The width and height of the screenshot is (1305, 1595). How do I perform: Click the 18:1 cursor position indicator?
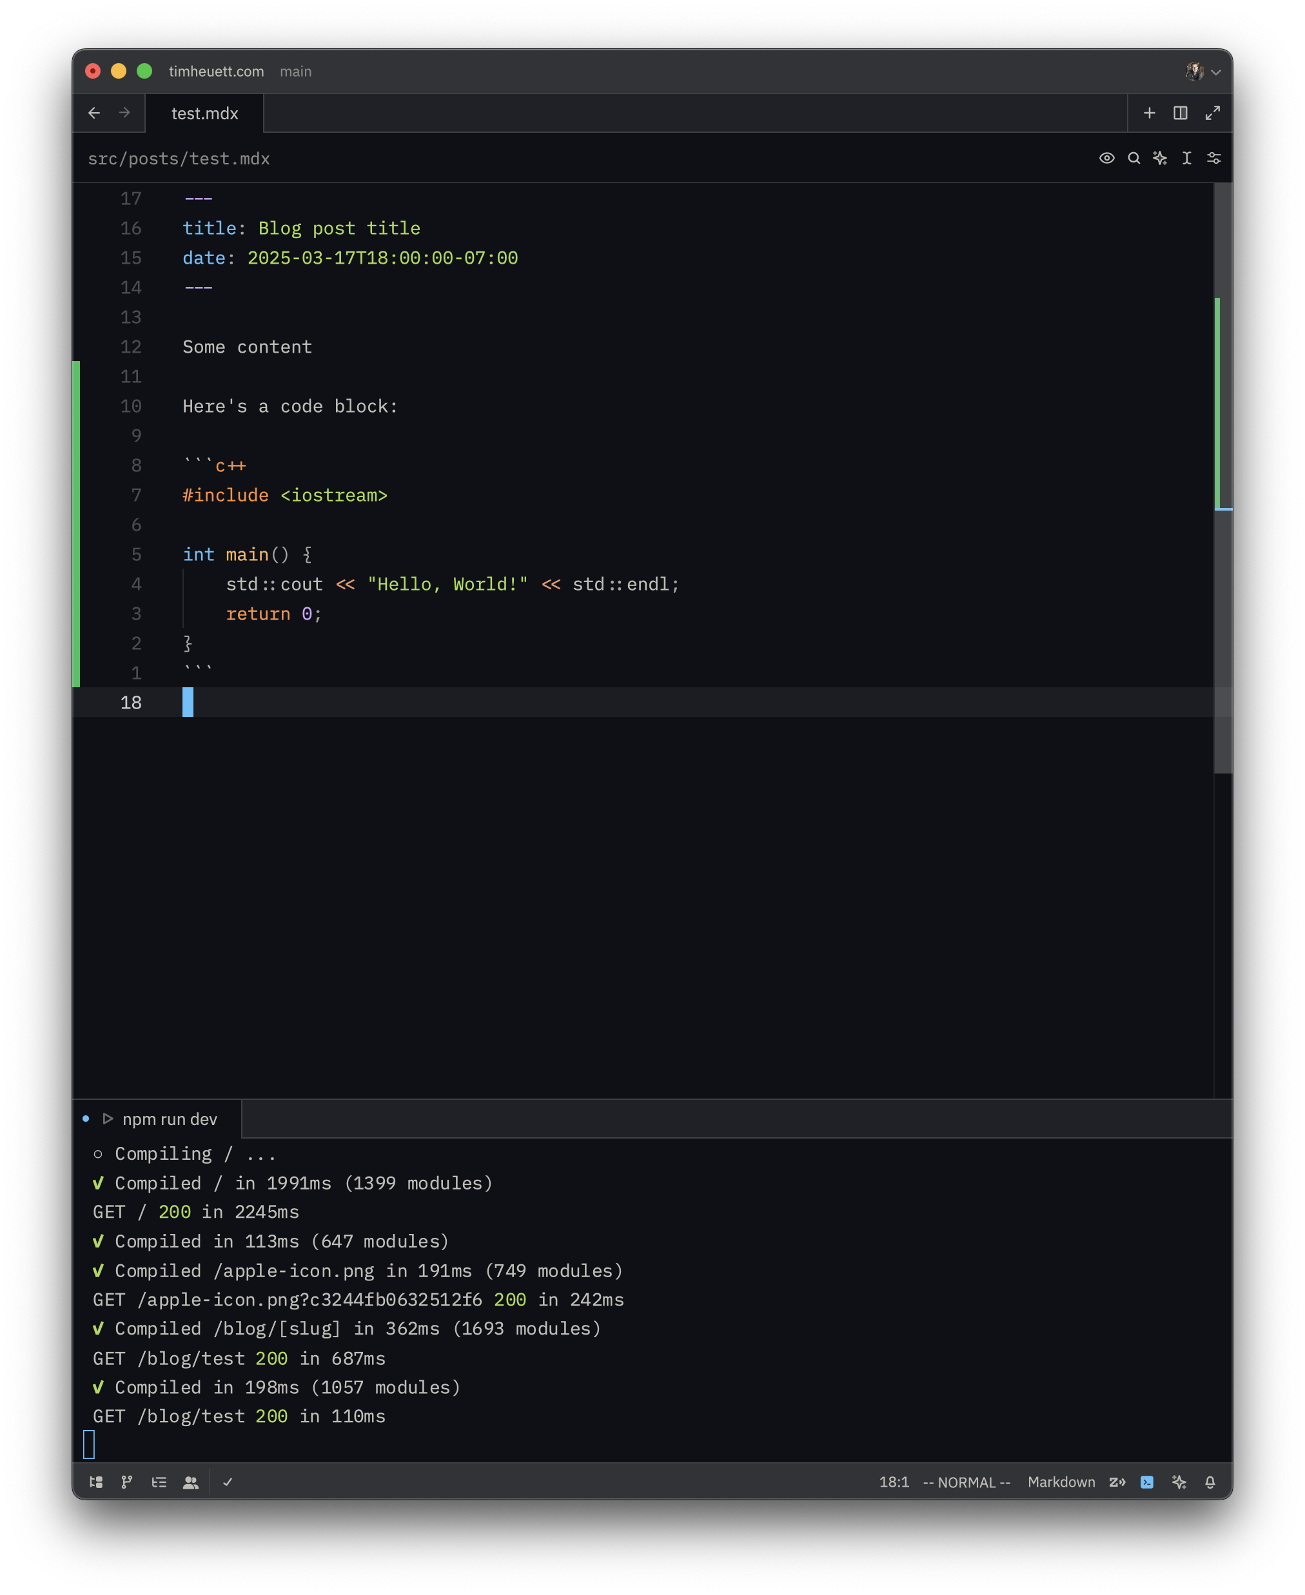[894, 1482]
